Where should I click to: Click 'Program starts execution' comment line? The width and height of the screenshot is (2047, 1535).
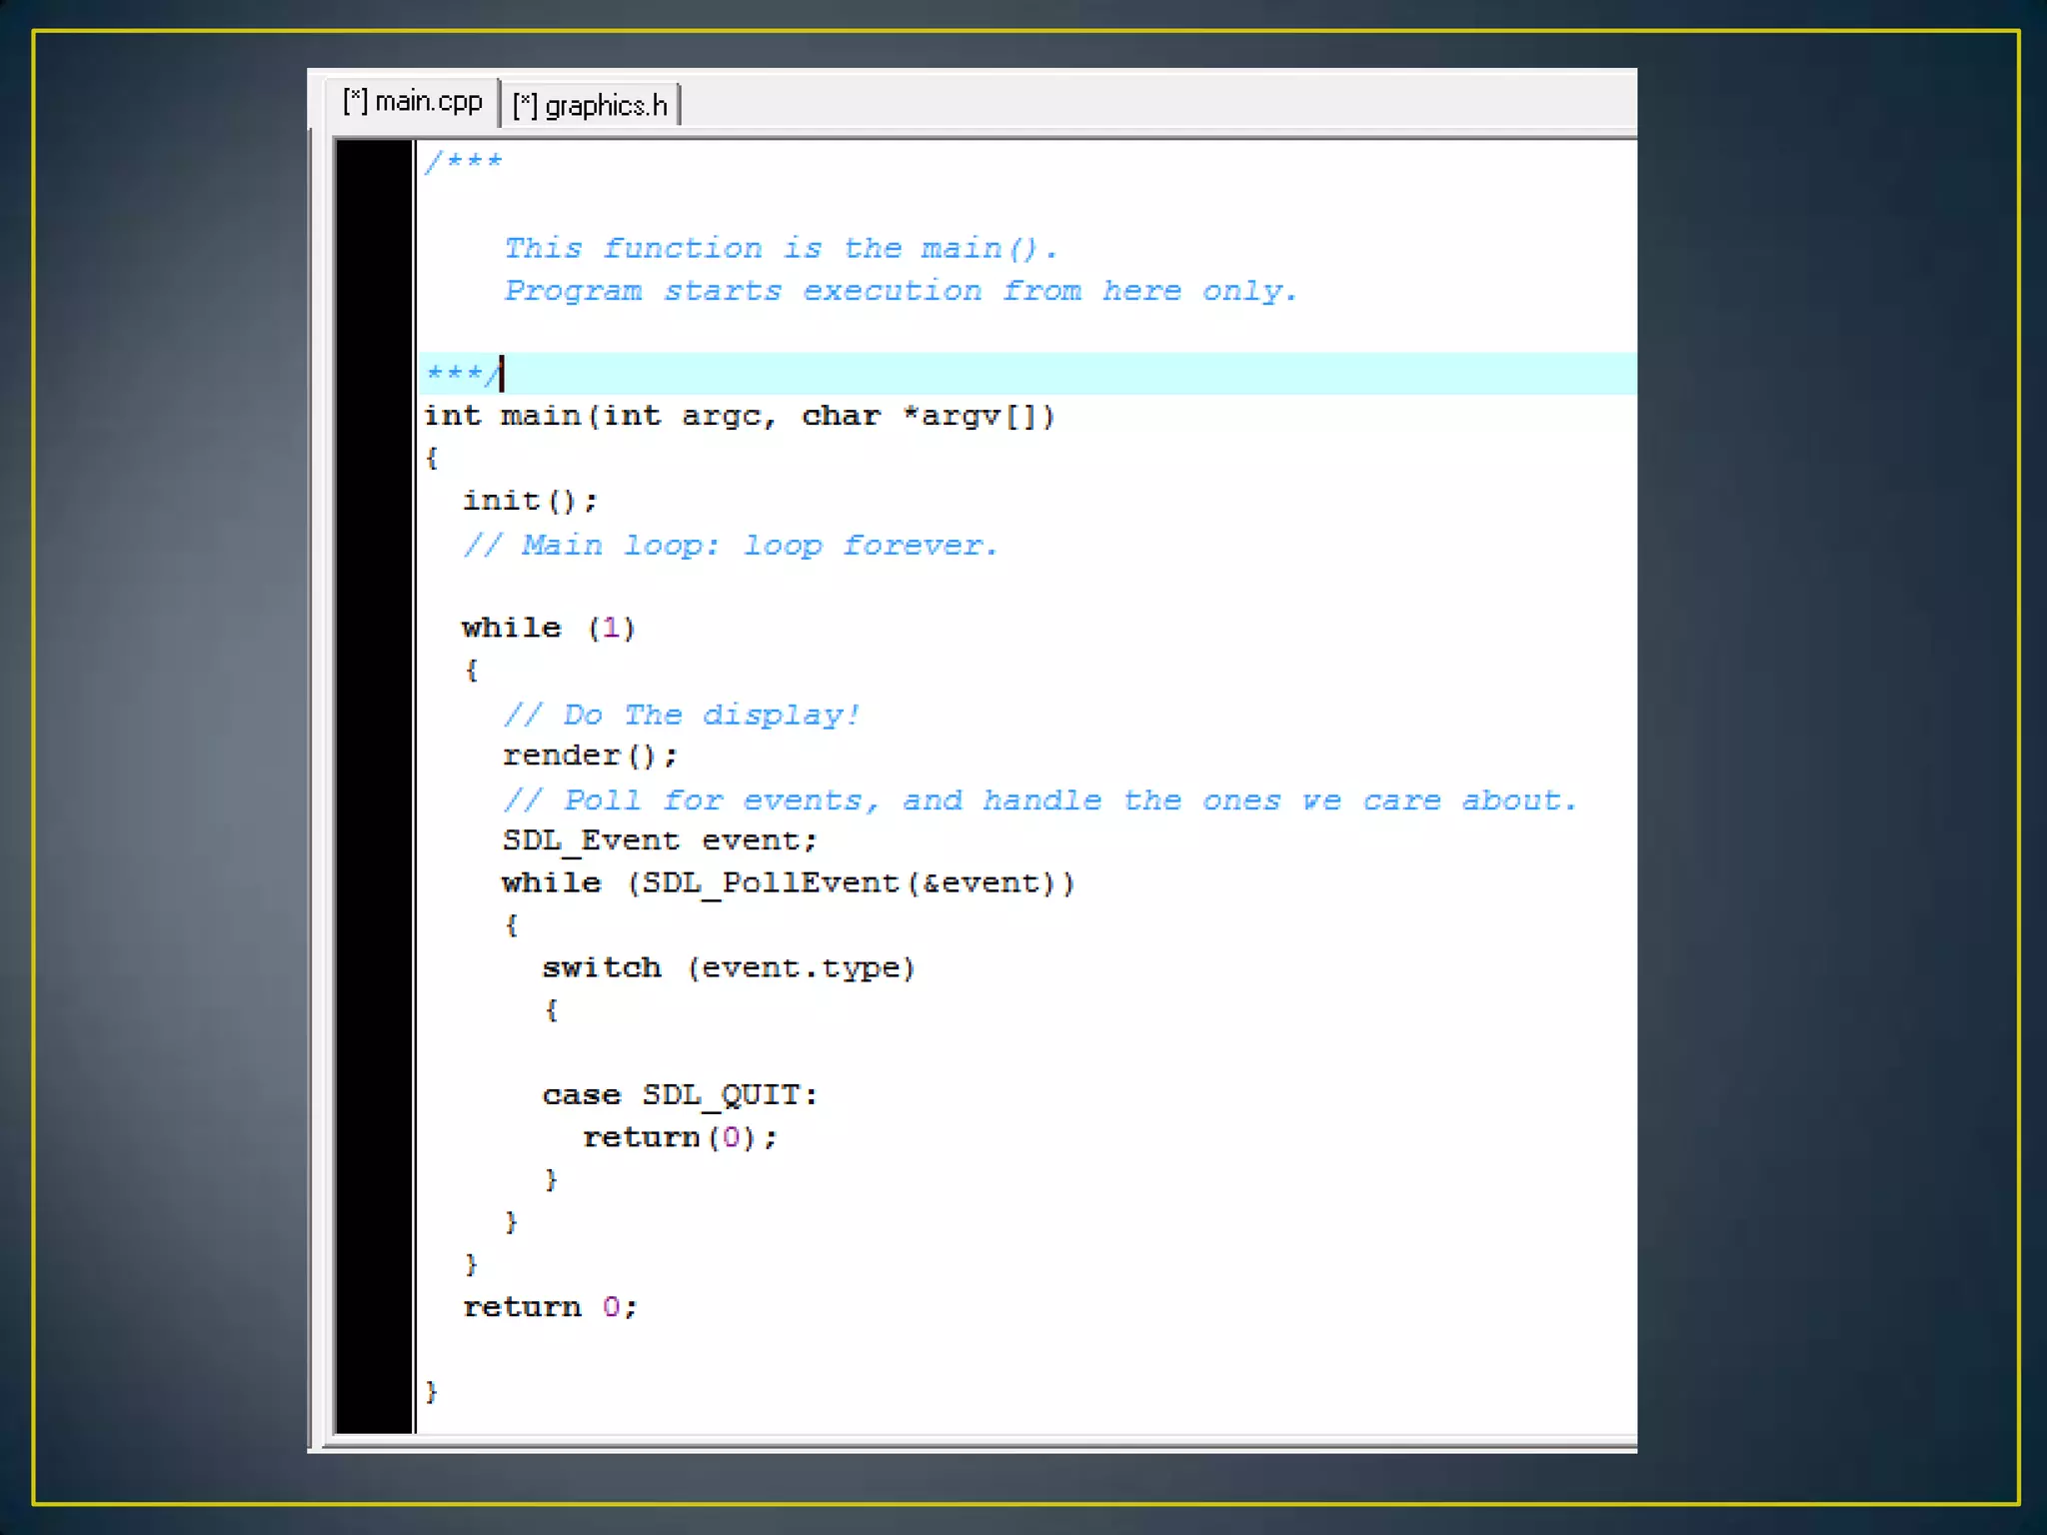pos(900,291)
